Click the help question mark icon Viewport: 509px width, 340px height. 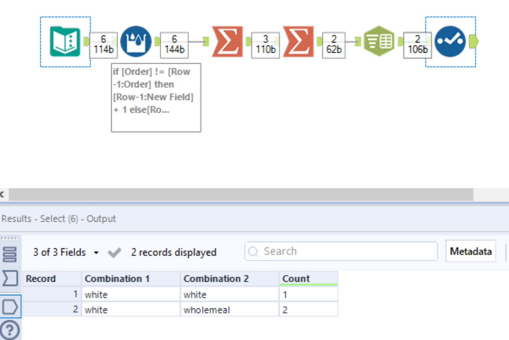pyautogui.click(x=10, y=329)
